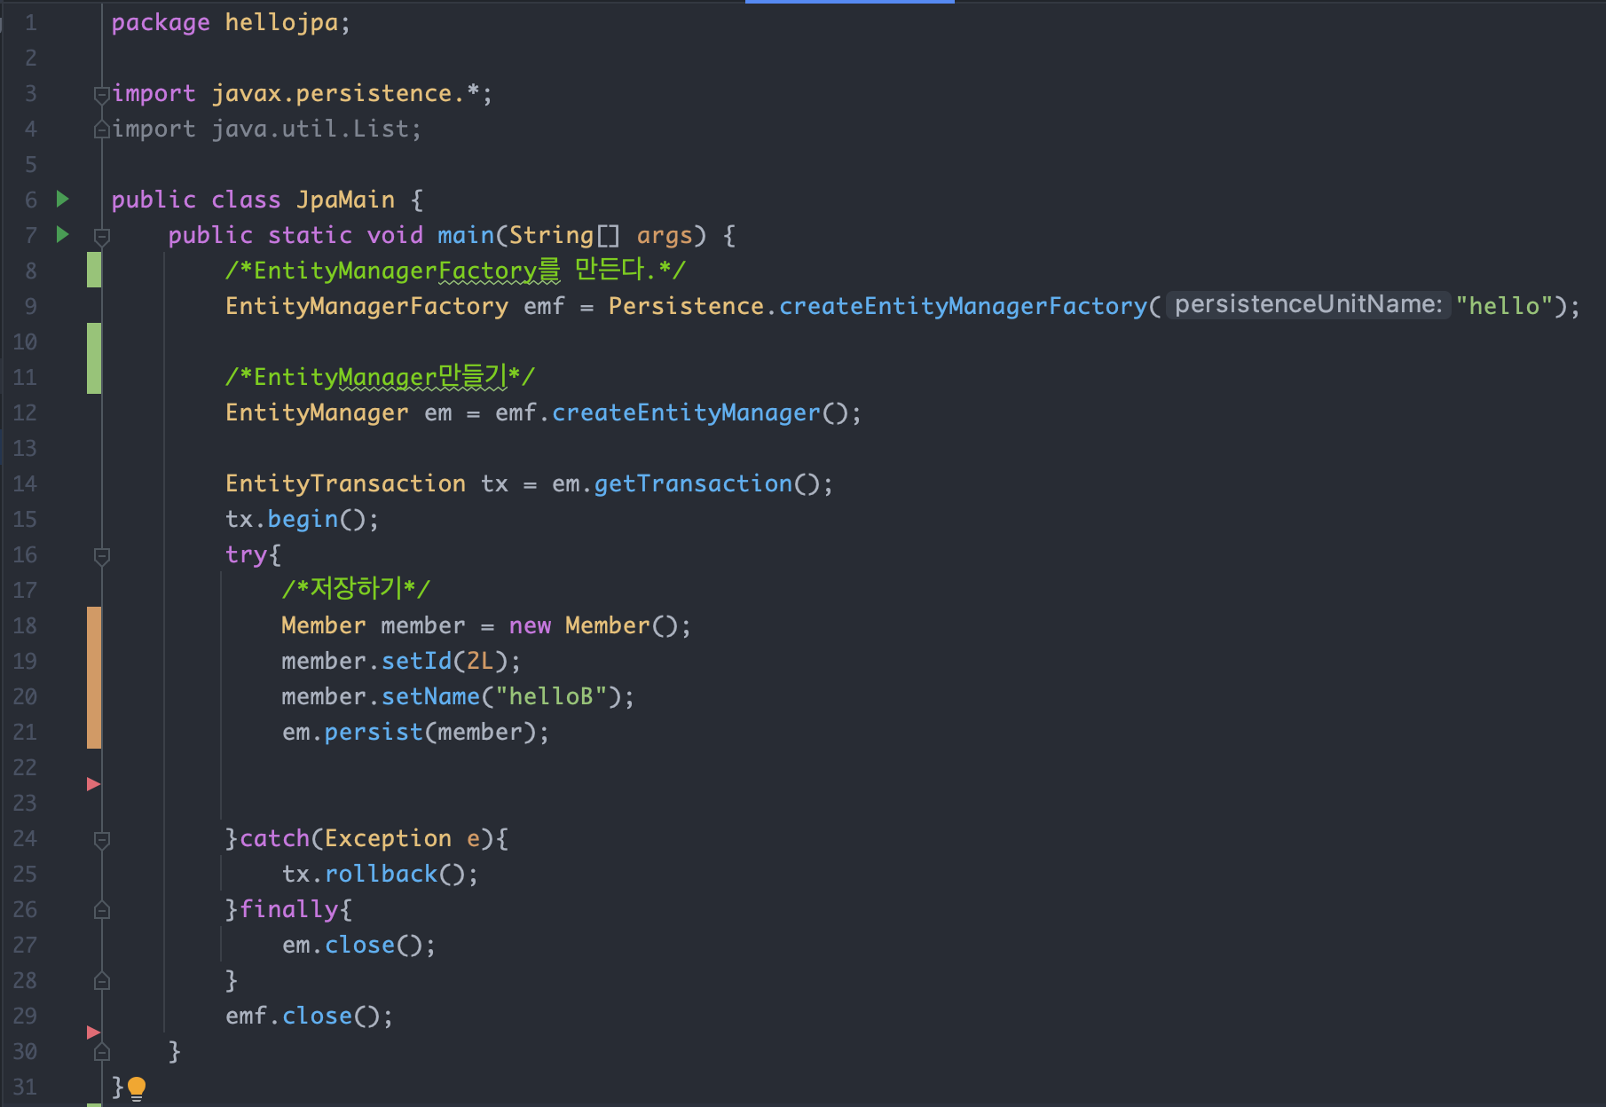
Task: Click the tx.begin() statement
Action: click(x=303, y=519)
